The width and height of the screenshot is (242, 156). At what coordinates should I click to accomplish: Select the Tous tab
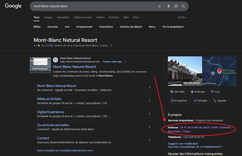pos(36,17)
